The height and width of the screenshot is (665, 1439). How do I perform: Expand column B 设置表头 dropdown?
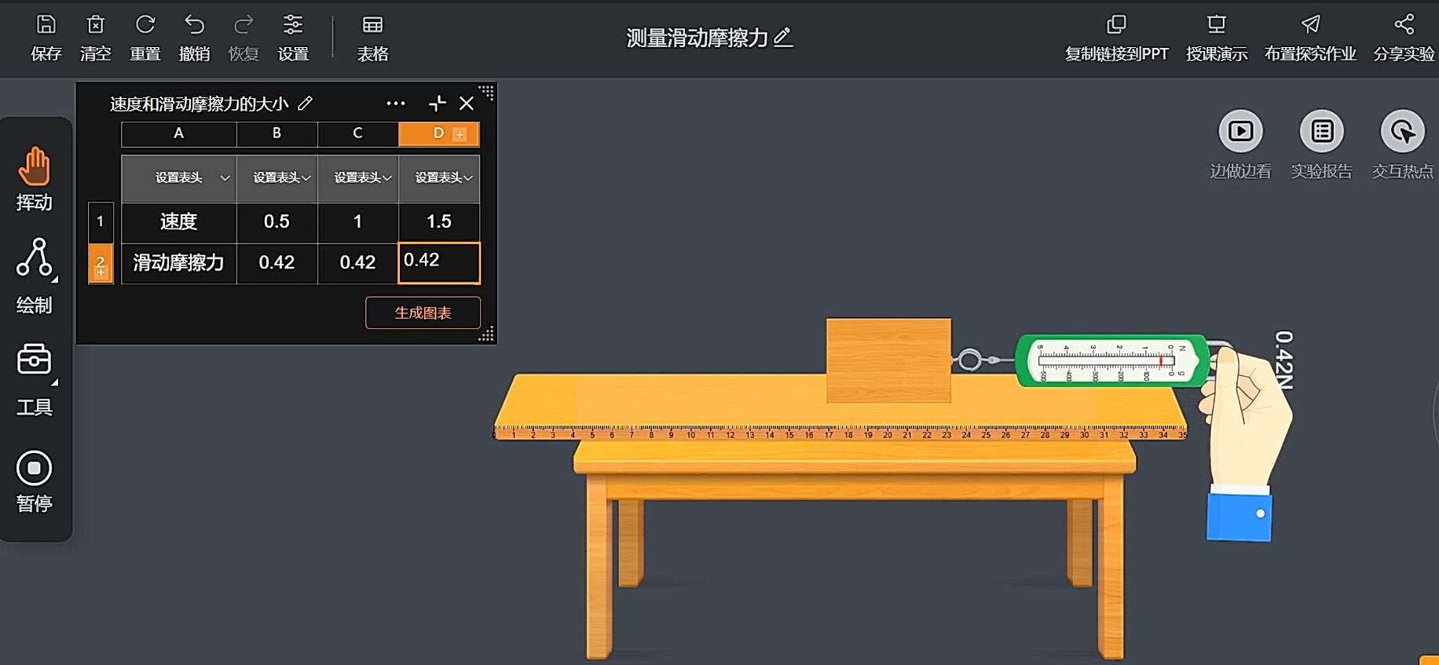[x=306, y=178]
